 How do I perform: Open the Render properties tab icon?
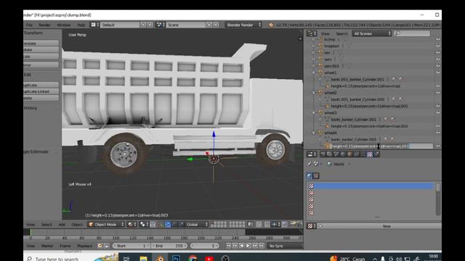coord(323,154)
